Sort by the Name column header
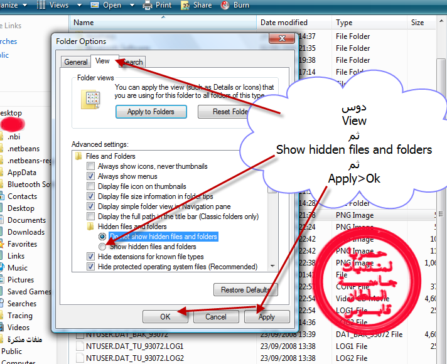 pyautogui.click(x=163, y=22)
